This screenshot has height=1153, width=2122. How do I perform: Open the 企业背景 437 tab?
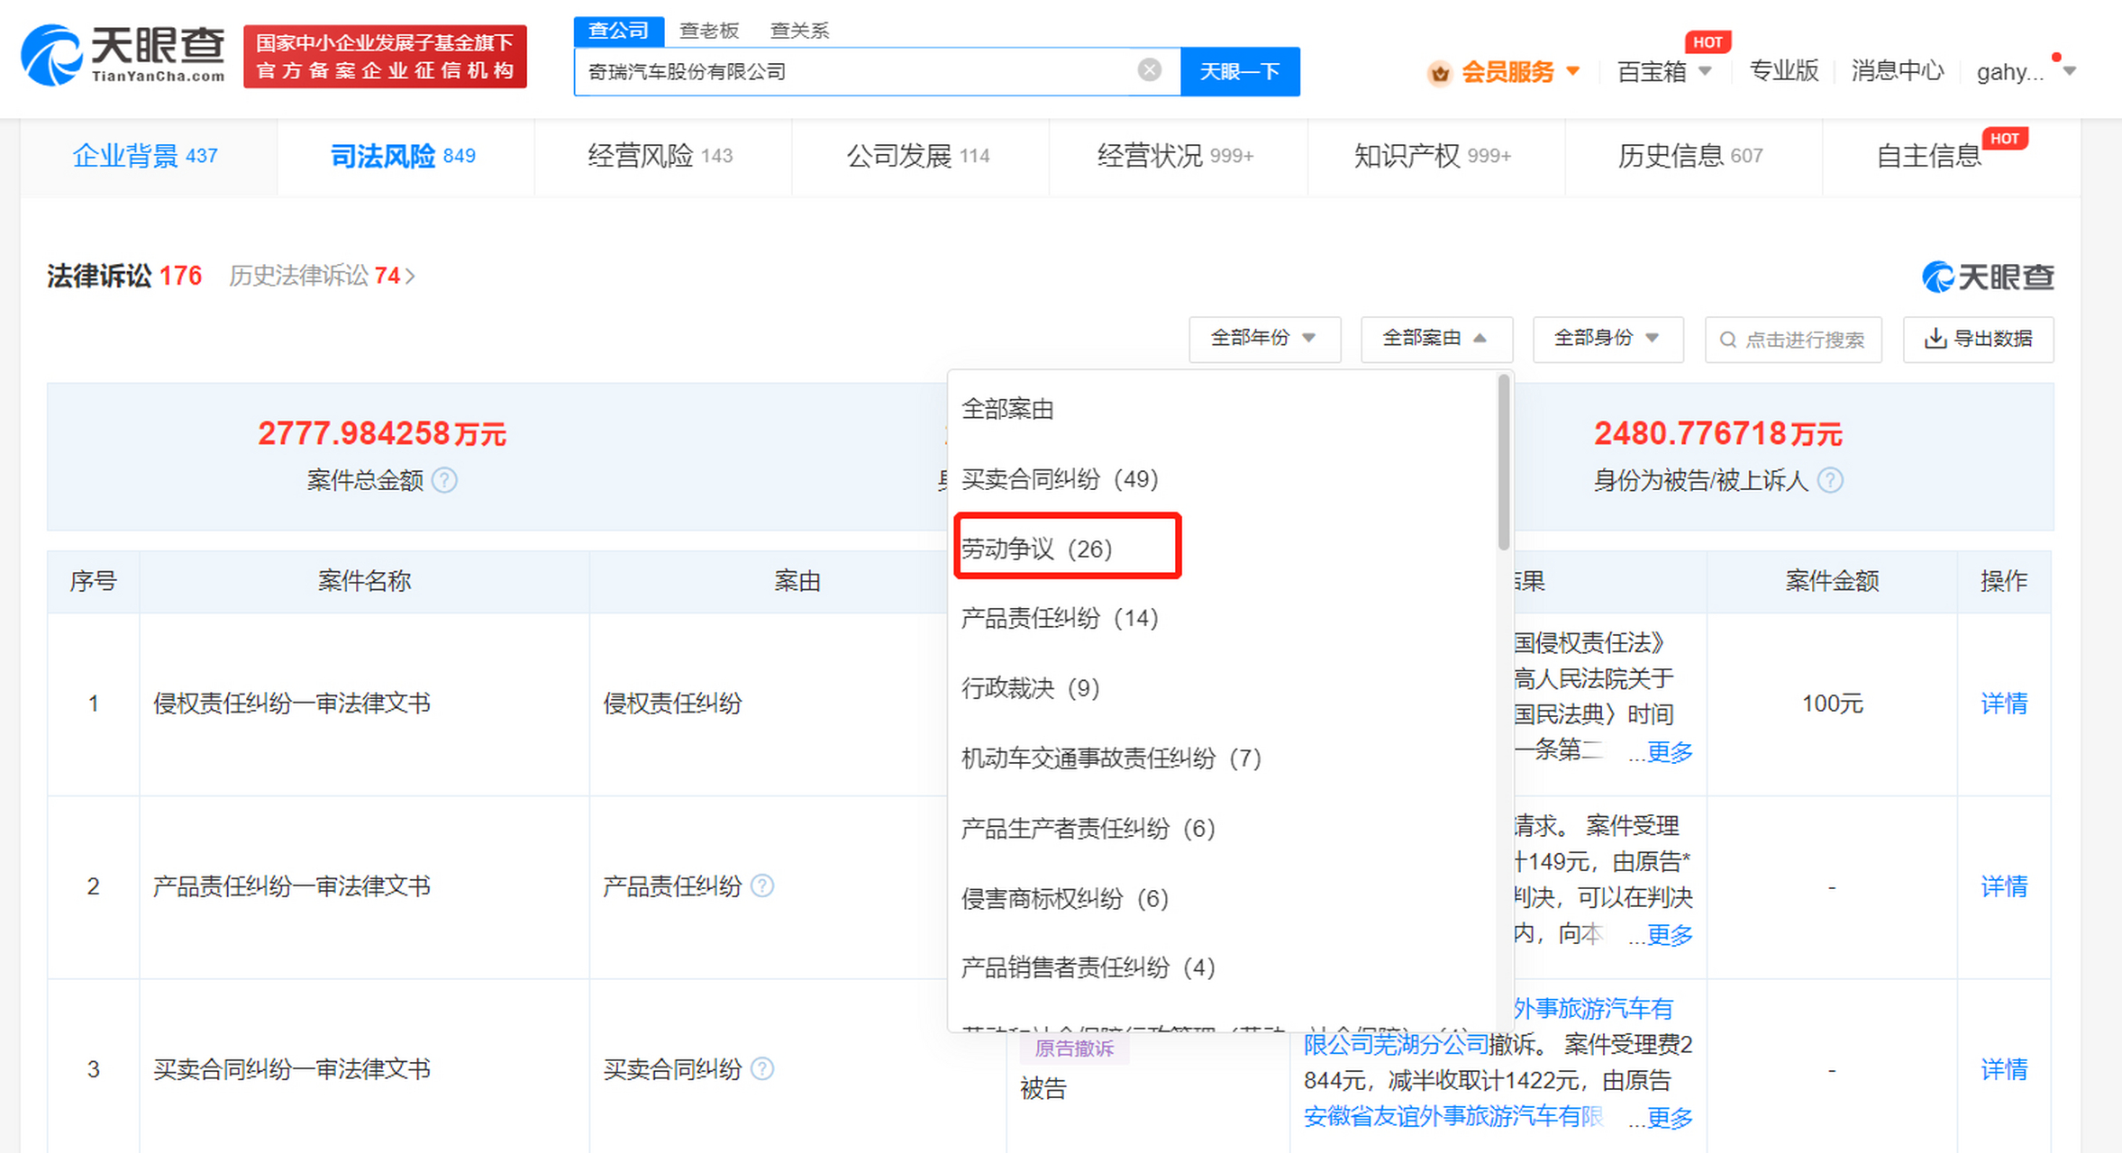click(149, 157)
